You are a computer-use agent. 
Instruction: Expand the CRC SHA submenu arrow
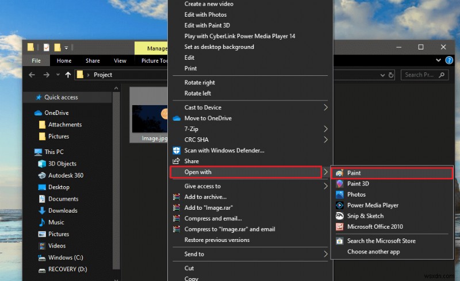click(325, 140)
